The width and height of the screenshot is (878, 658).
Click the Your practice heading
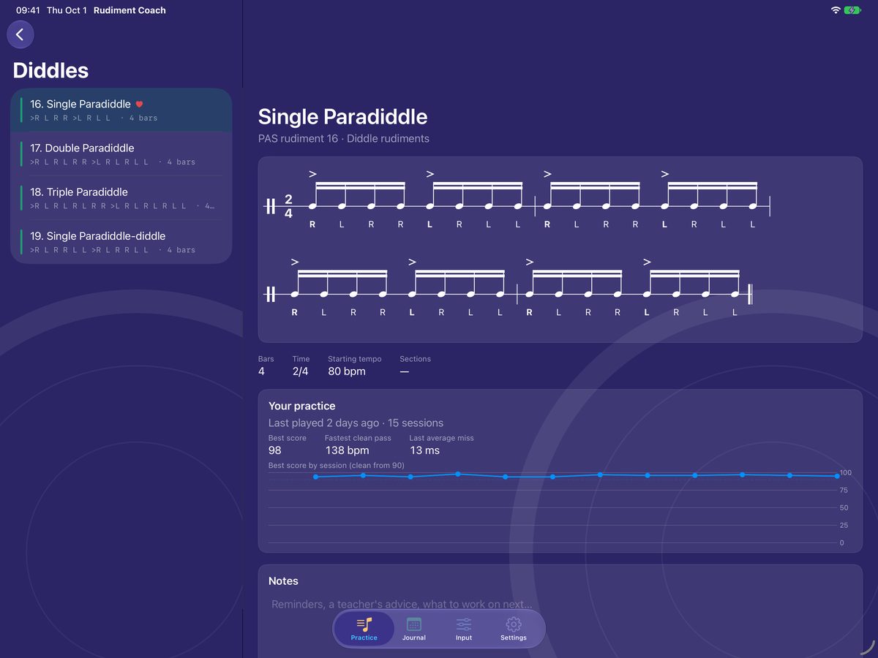[x=302, y=406]
